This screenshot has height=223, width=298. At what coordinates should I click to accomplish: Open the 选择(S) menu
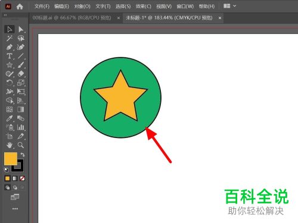click(123, 7)
